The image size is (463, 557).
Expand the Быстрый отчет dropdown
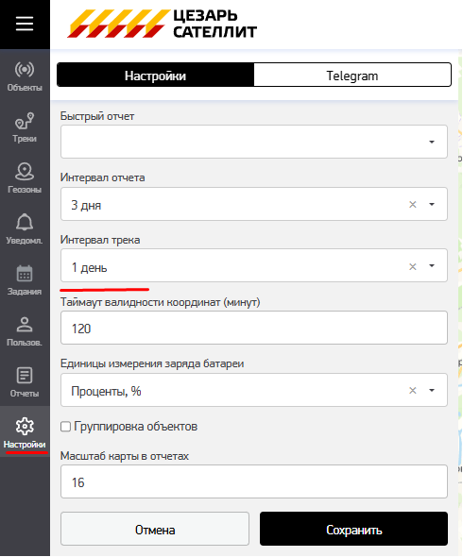(x=254, y=142)
